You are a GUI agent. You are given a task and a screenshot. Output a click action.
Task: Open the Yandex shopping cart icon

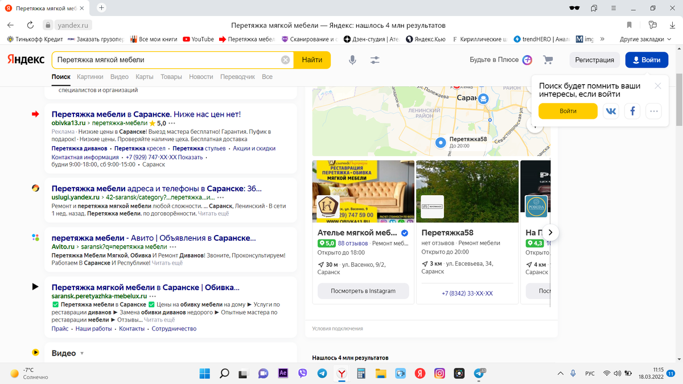tap(548, 59)
